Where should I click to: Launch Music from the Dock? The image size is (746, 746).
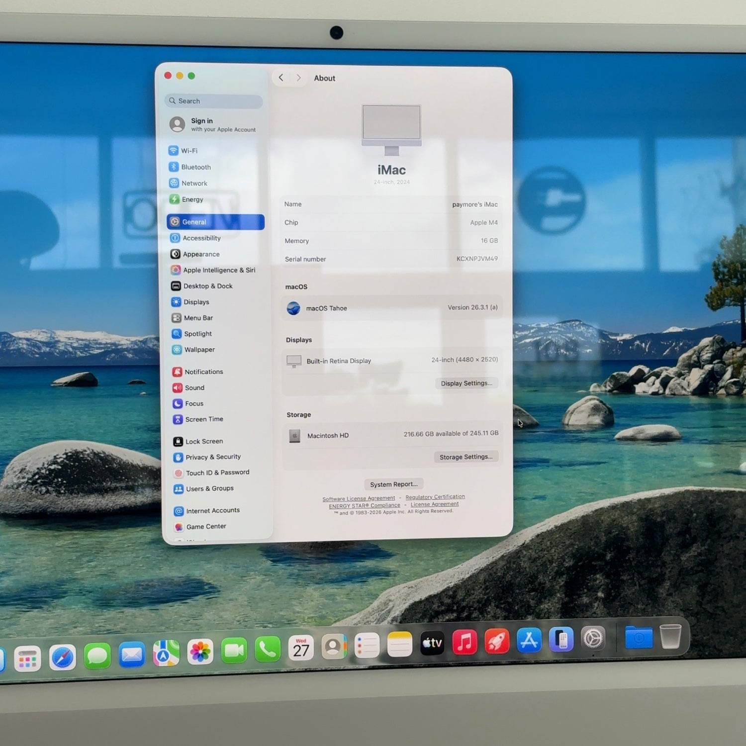[x=465, y=642]
